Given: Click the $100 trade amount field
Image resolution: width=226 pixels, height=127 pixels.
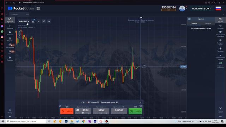Looking at the screenshot, I should 101,110.
